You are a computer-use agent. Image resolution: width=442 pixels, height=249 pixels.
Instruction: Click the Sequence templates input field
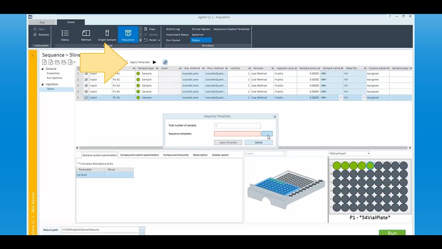(x=237, y=134)
